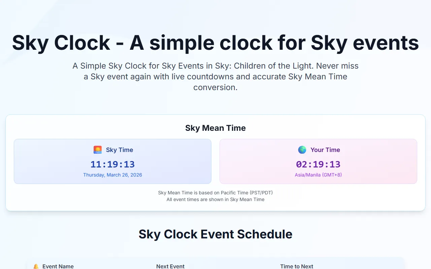
Task: Click the Asia/Manila (GMT+8) timezone label
Action: pyautogui.click(x=318, y=175)
